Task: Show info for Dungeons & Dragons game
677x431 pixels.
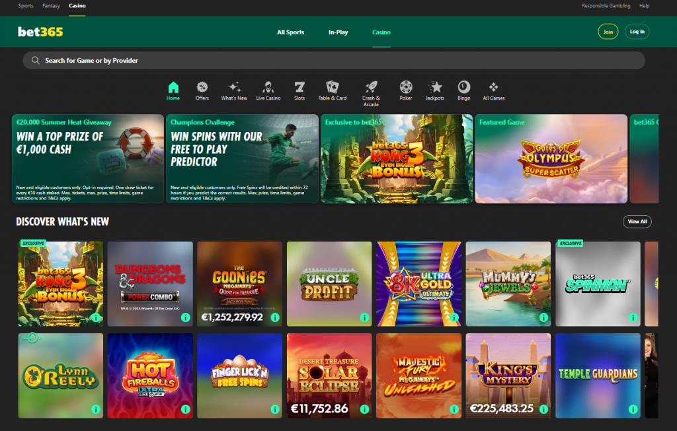Action: pos(186,317)
